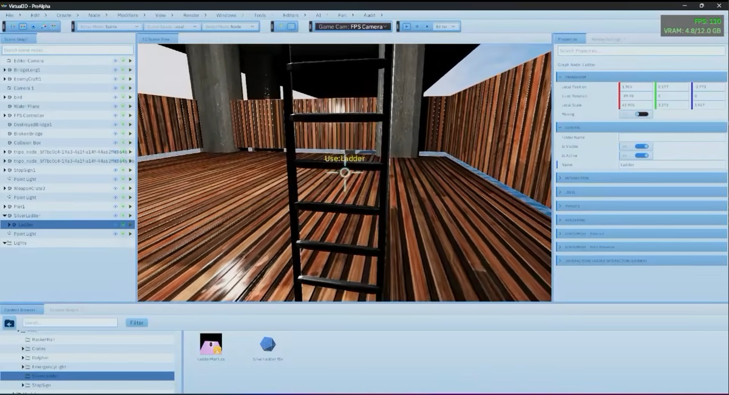
Task: Open the SilverLadder fbx asset thumbnail
Action: [x=268, y=344]
